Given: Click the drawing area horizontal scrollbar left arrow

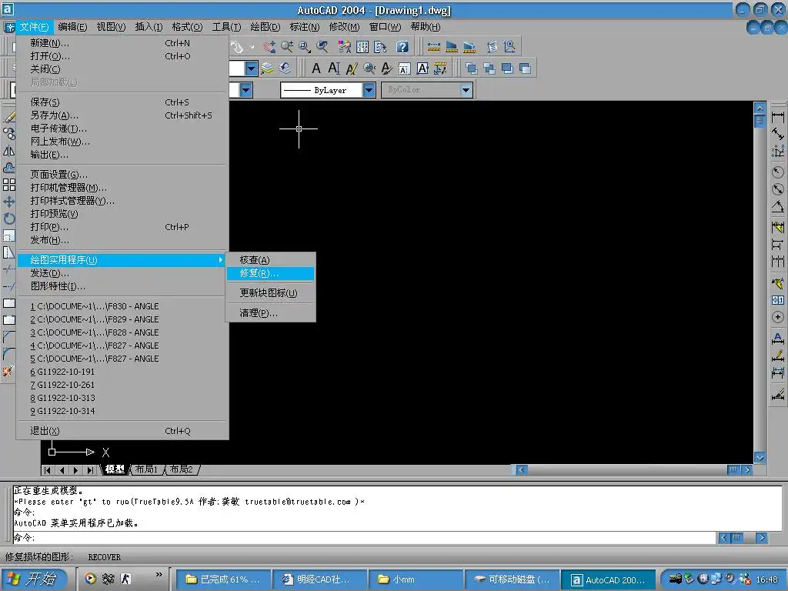Looking at the screenshot, I should [521, 470].
